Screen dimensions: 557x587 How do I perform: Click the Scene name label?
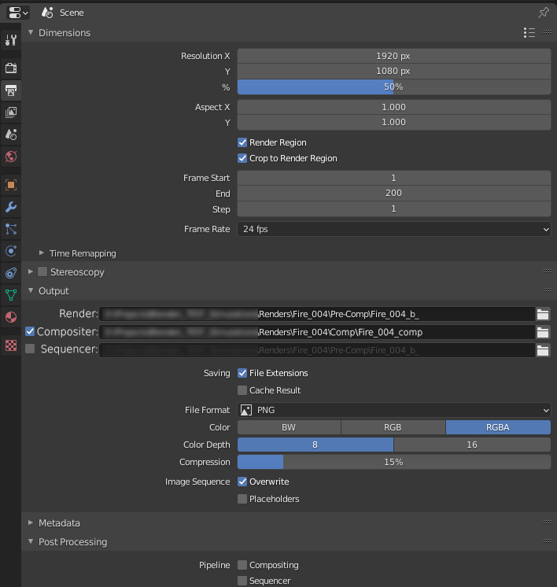72,13
